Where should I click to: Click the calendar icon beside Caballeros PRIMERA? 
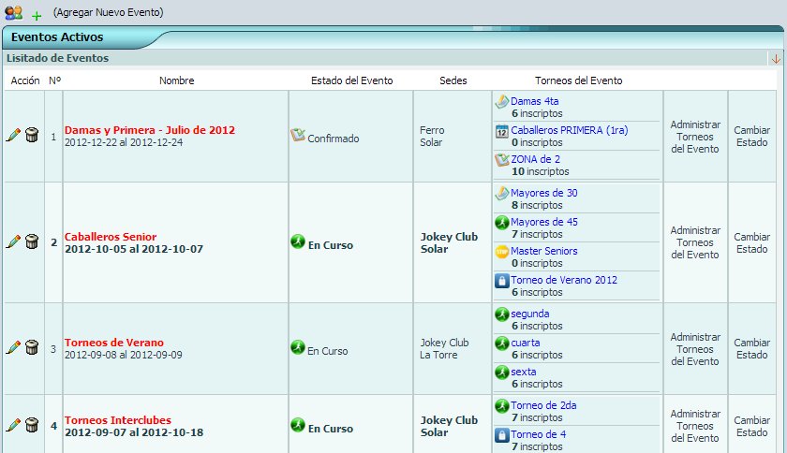click(501, 131)
